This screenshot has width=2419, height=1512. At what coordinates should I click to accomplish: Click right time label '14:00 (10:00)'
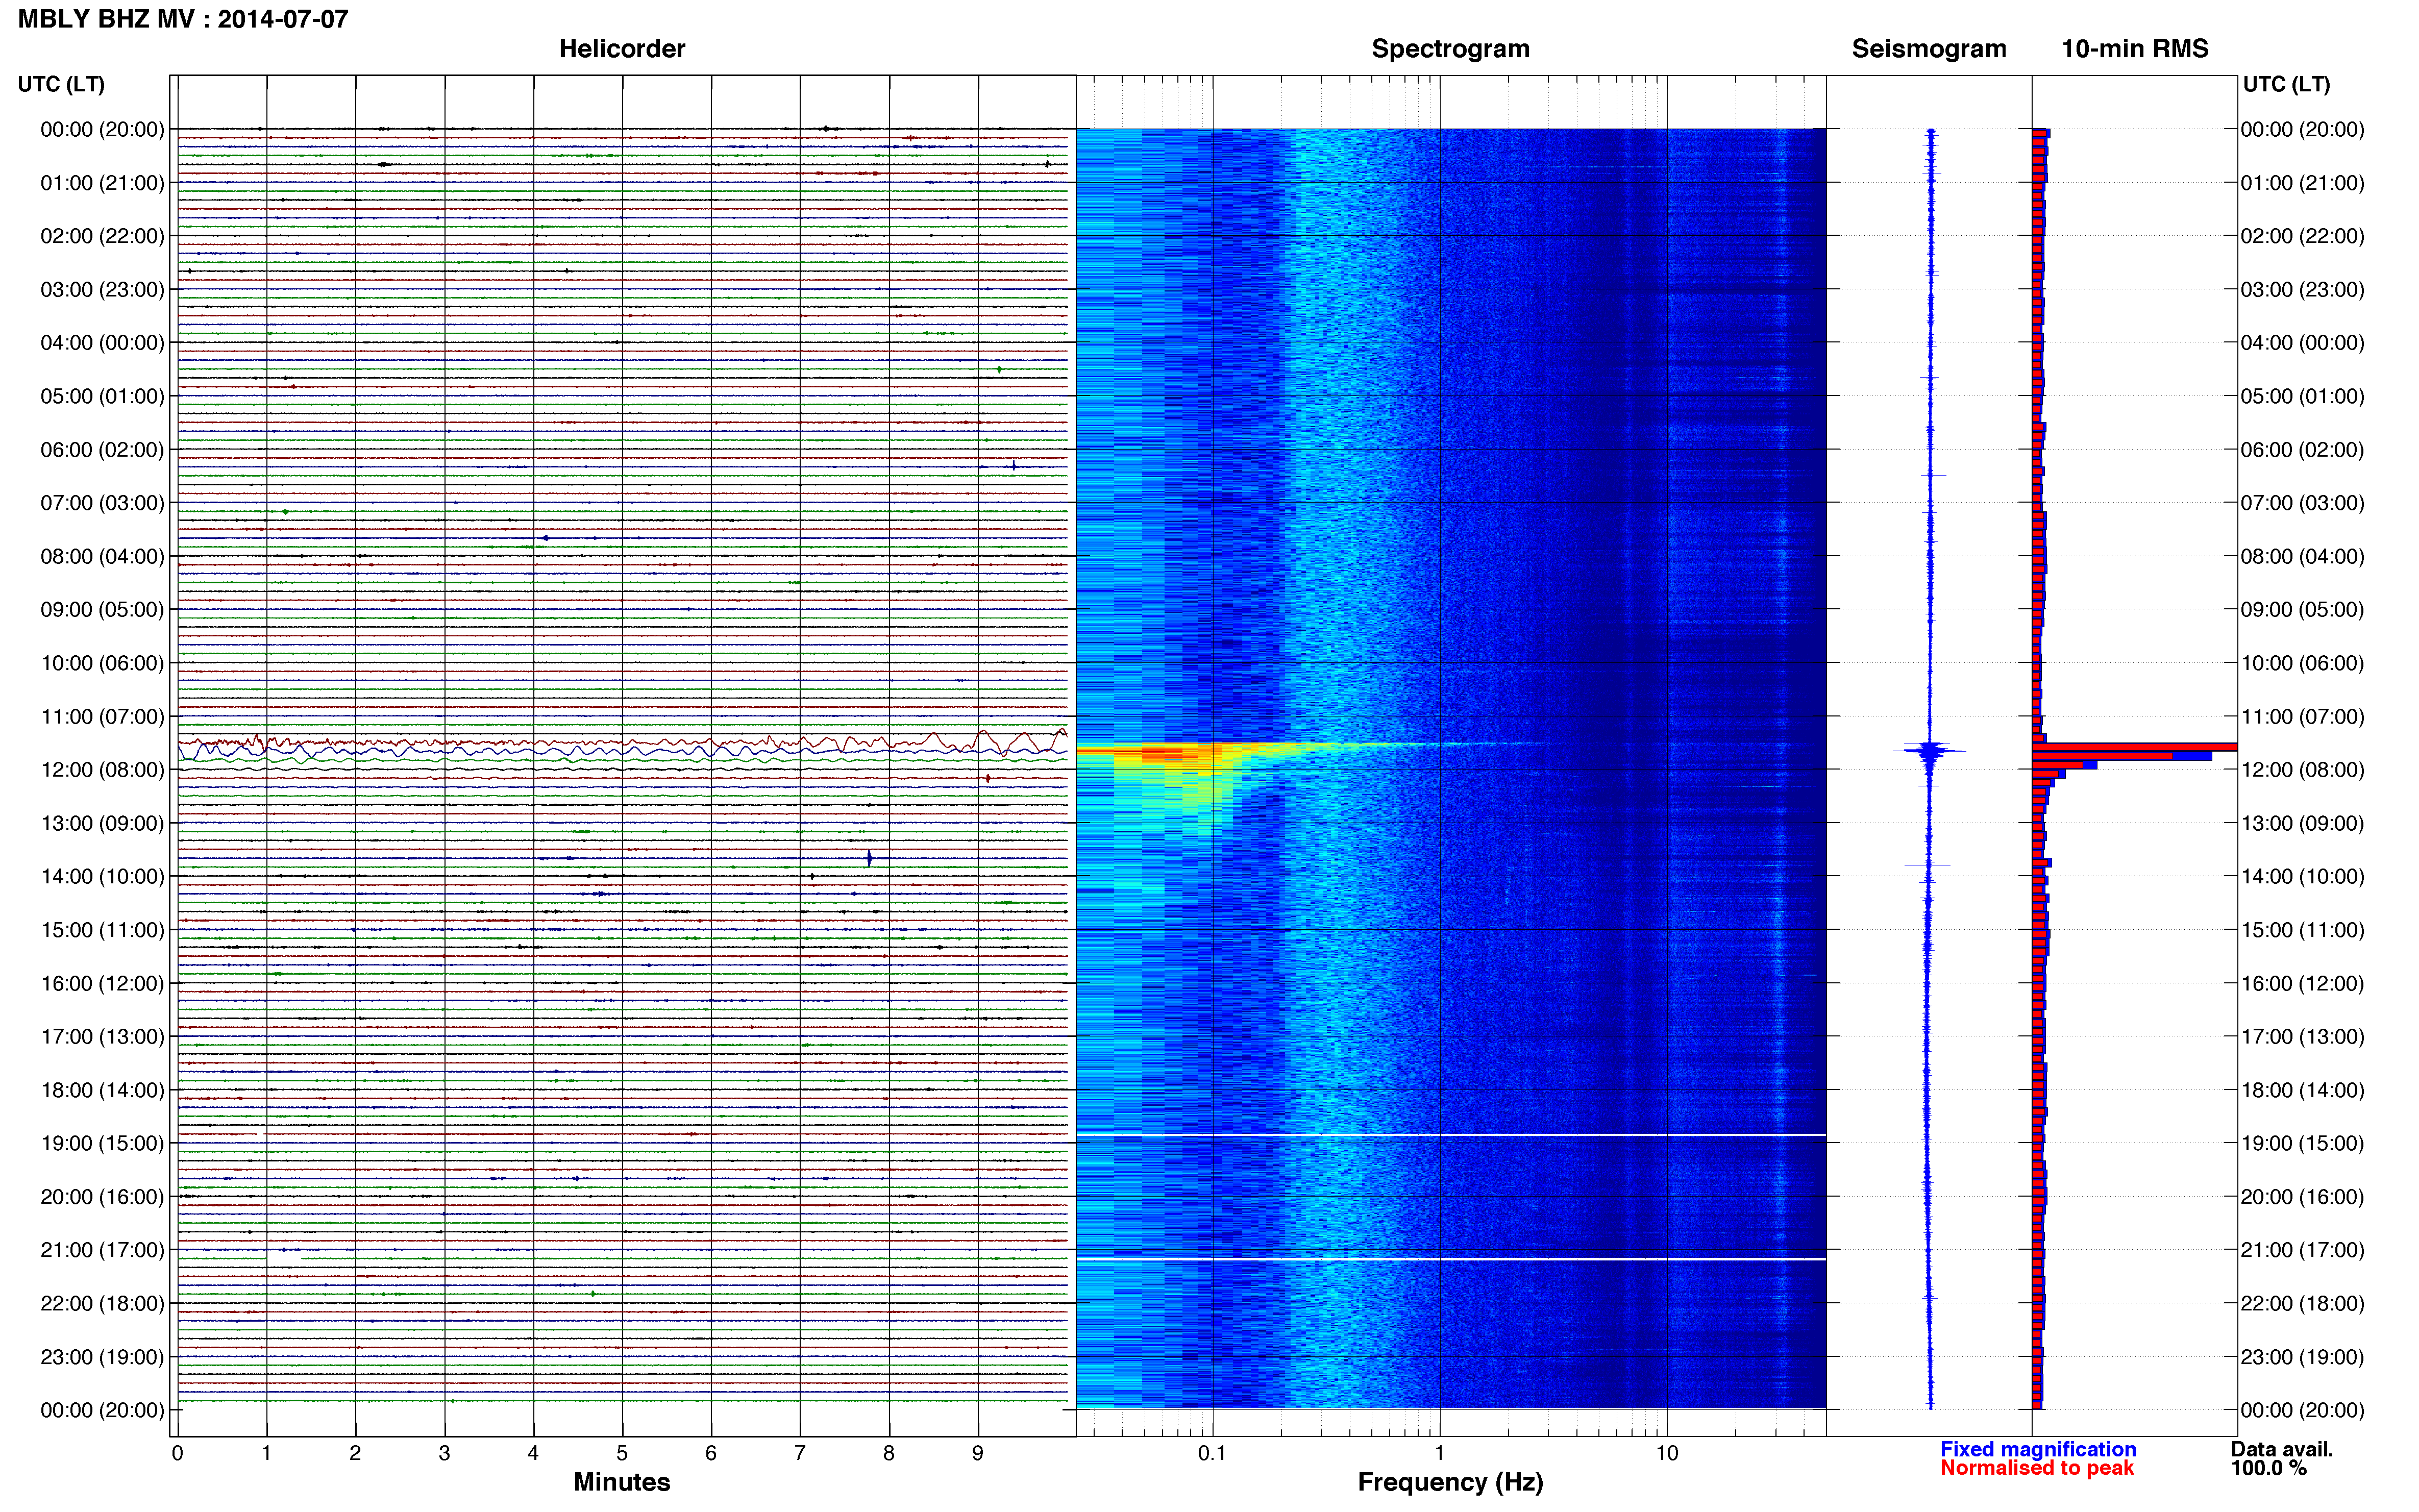tap(2302, 876)
